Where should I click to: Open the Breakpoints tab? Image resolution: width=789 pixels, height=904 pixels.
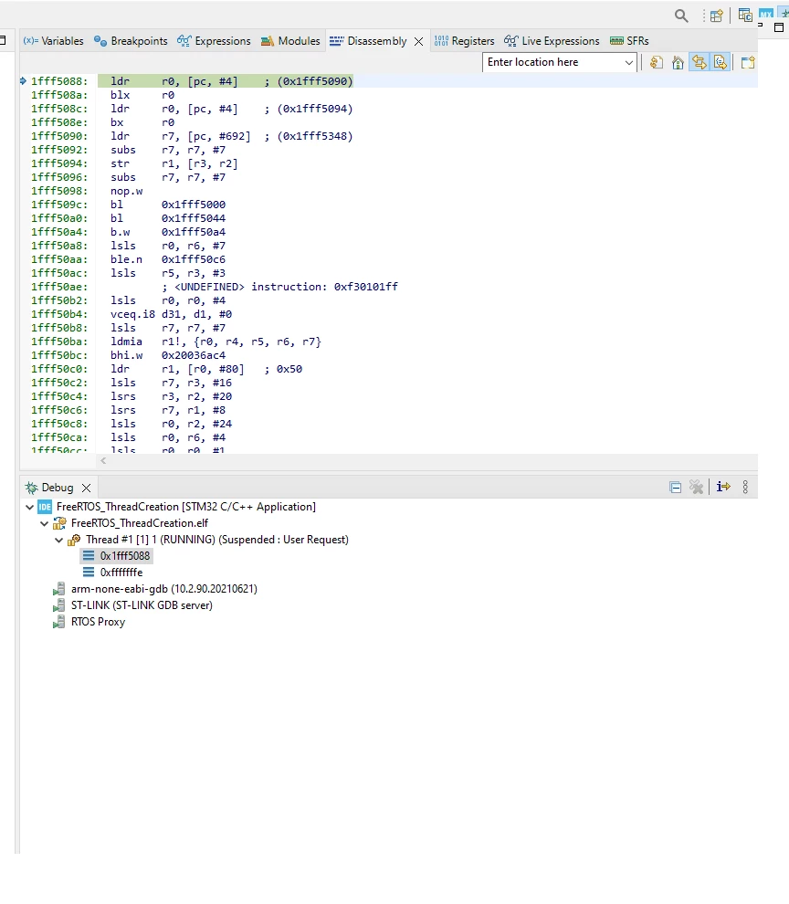tap(131, 41)
